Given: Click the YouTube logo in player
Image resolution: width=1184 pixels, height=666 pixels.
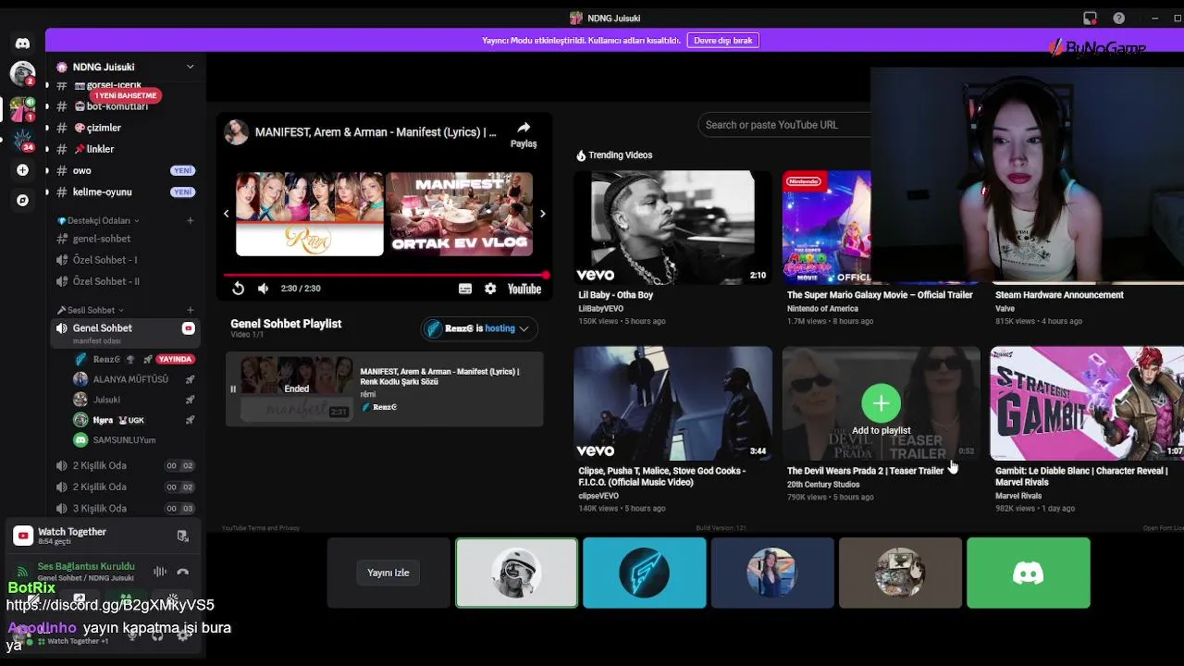Looking at the screenshot, I should (x=524, y=289).
